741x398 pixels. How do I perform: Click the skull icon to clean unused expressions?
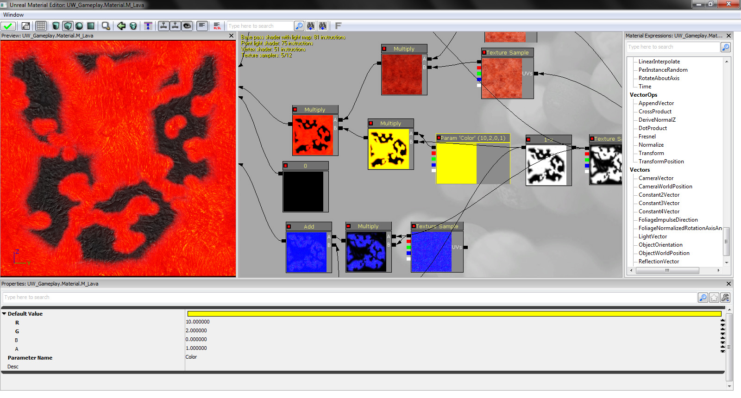pyautogui.click(x=133, y=26)
